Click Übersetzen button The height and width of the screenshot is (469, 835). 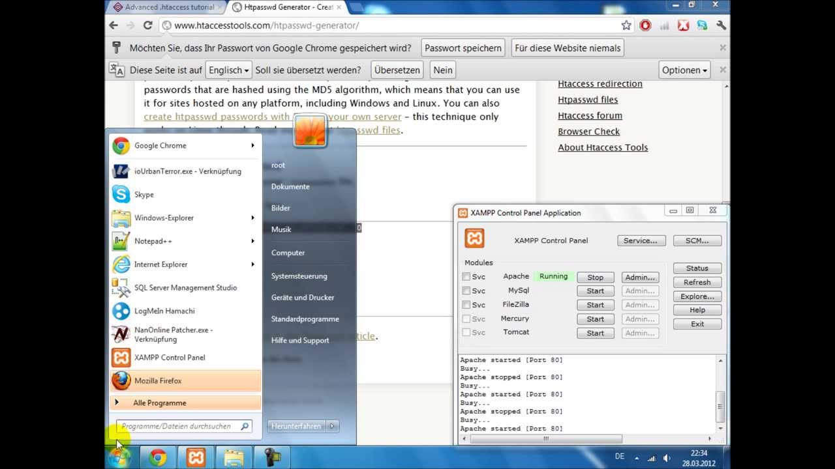(x=397, y=70)
